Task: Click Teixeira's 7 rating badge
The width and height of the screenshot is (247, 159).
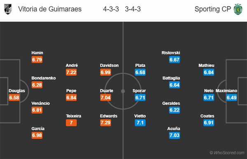Action: pyautogui.click(x=71, y=123)
